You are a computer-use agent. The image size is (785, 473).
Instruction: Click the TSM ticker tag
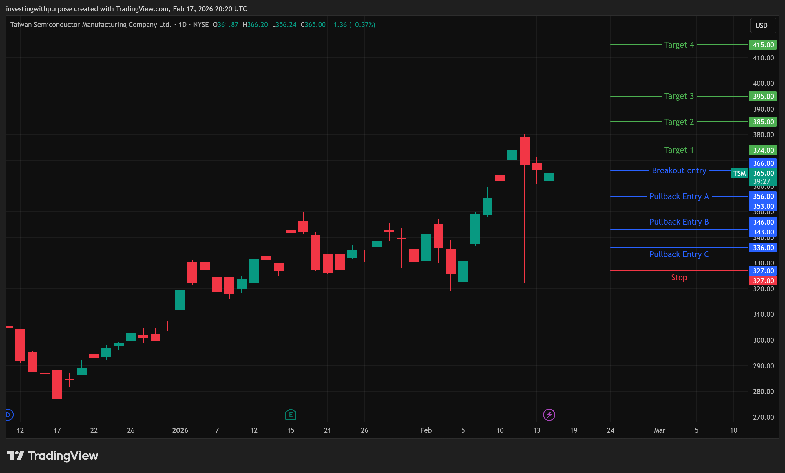[739, 173]
